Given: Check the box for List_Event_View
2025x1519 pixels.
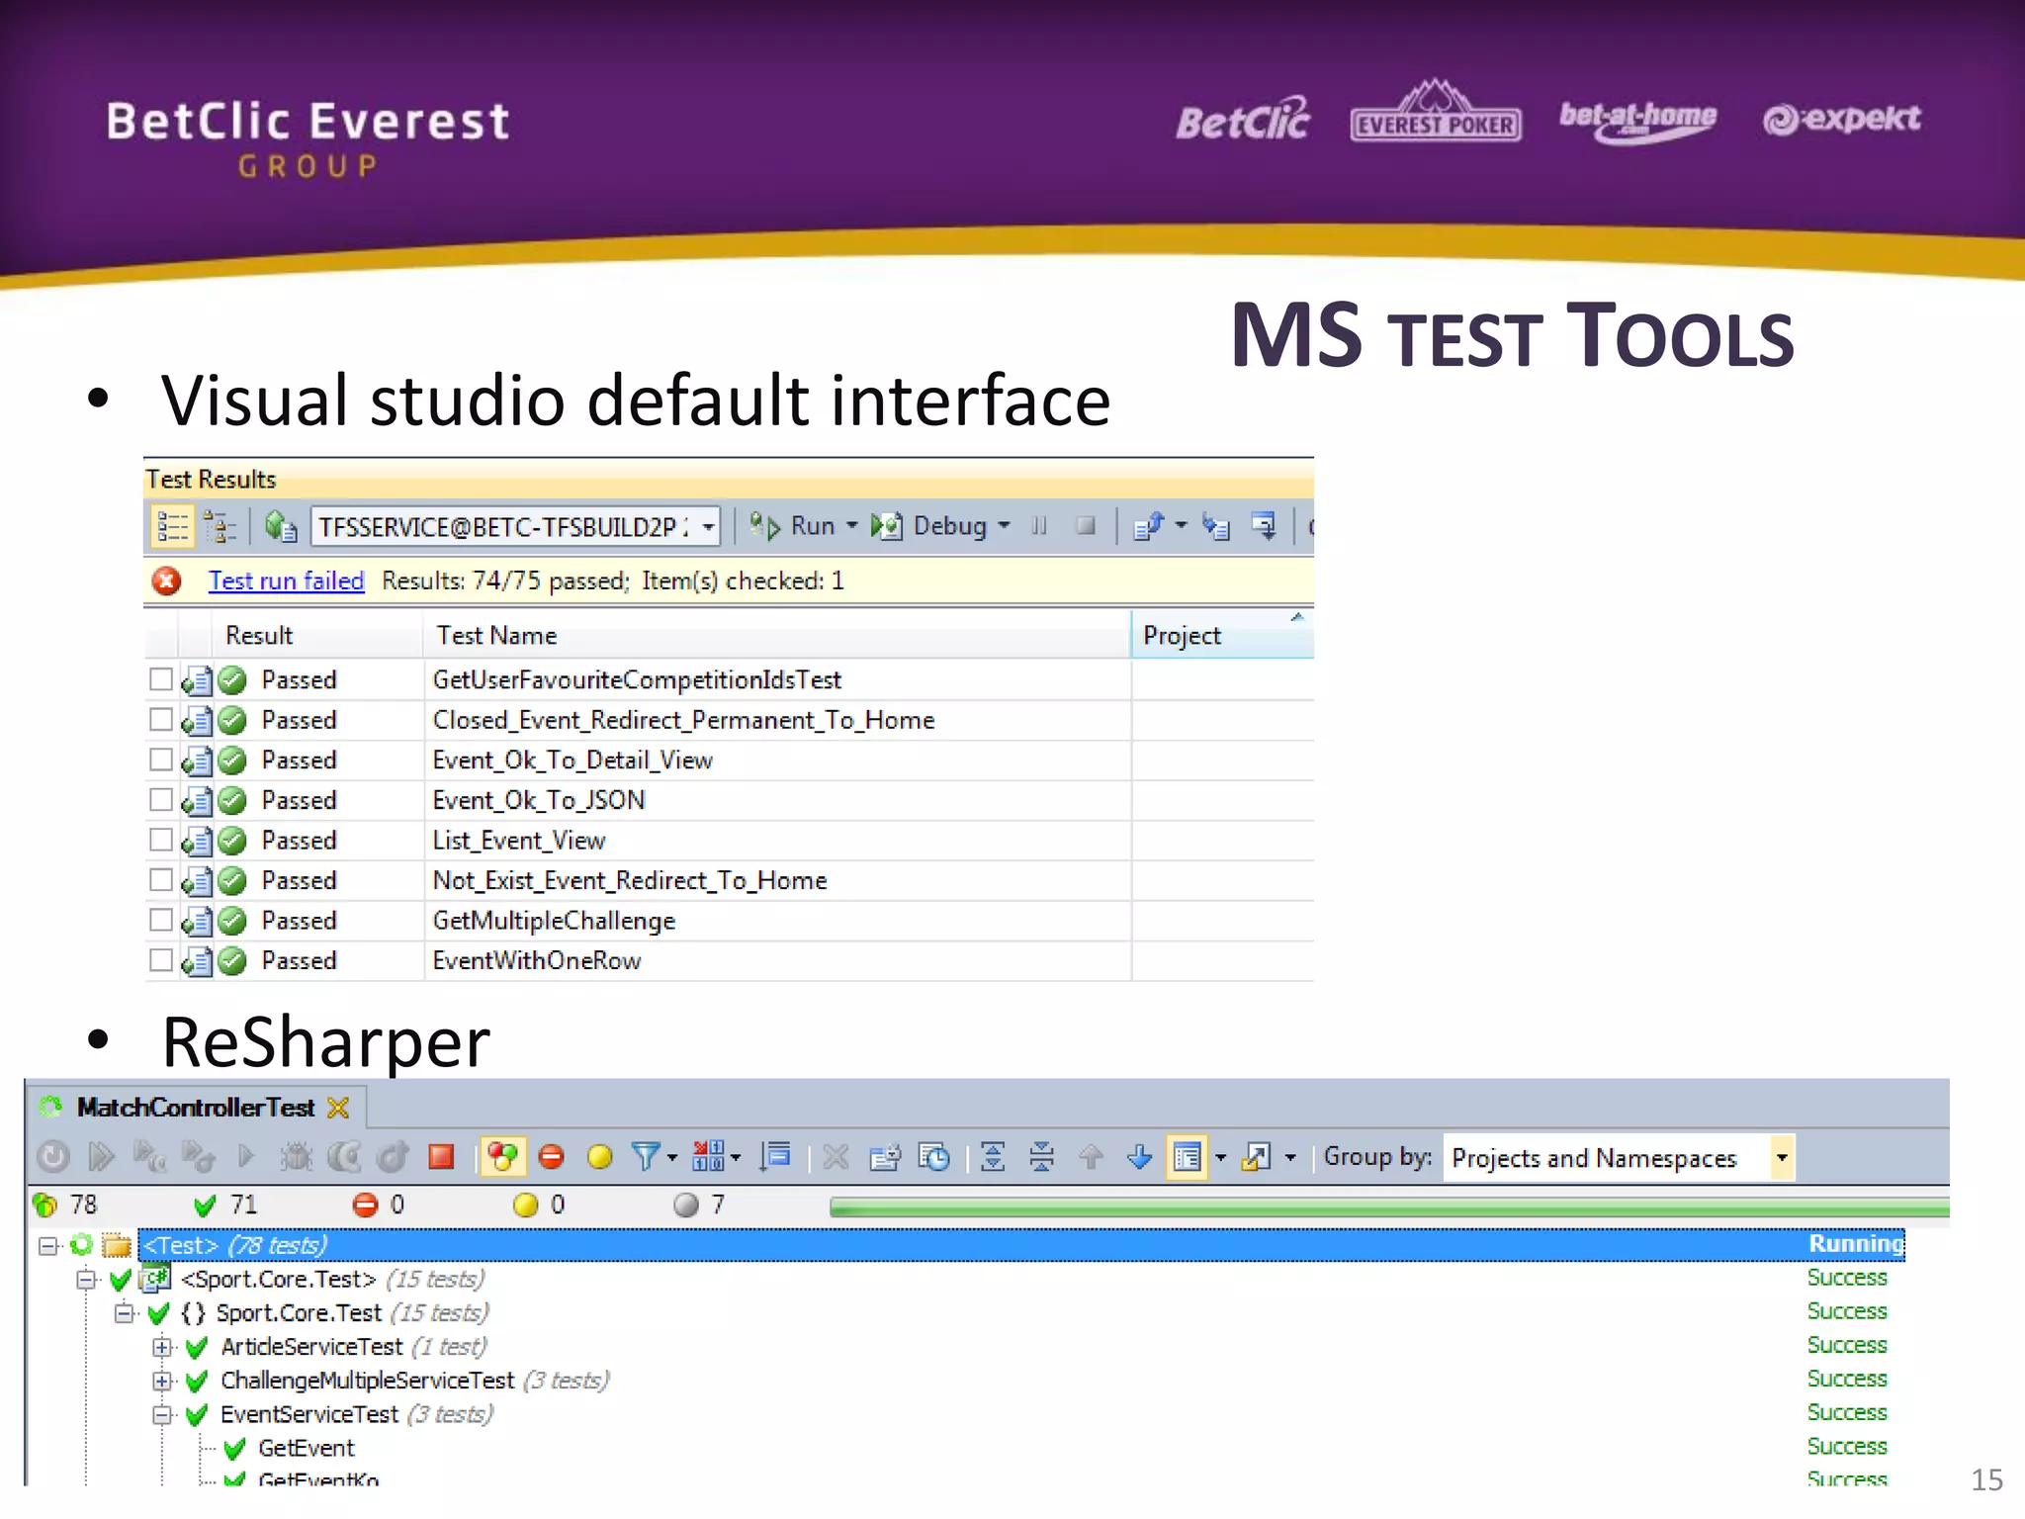Looking at the screenshot, I should 161,840.
